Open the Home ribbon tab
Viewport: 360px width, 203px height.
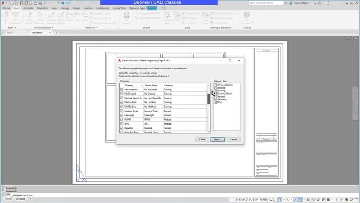coord(7,8)
